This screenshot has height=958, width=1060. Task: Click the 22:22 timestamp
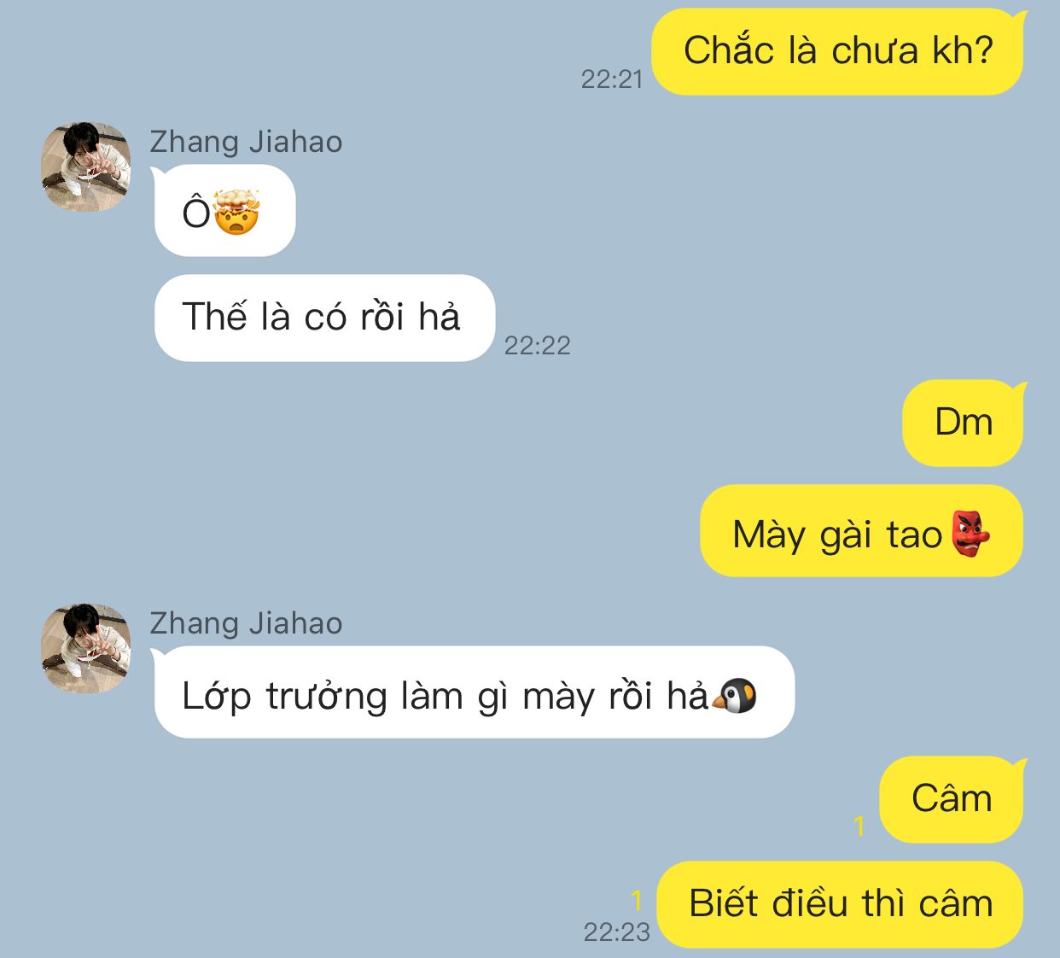tap(537, 346)
